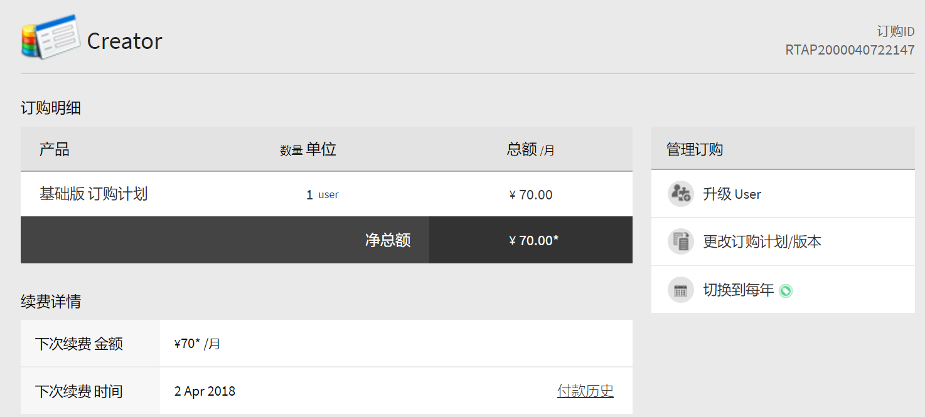Click the upgrade User person icon
This screenshot has height=417, width=925.
pos(680,194)
